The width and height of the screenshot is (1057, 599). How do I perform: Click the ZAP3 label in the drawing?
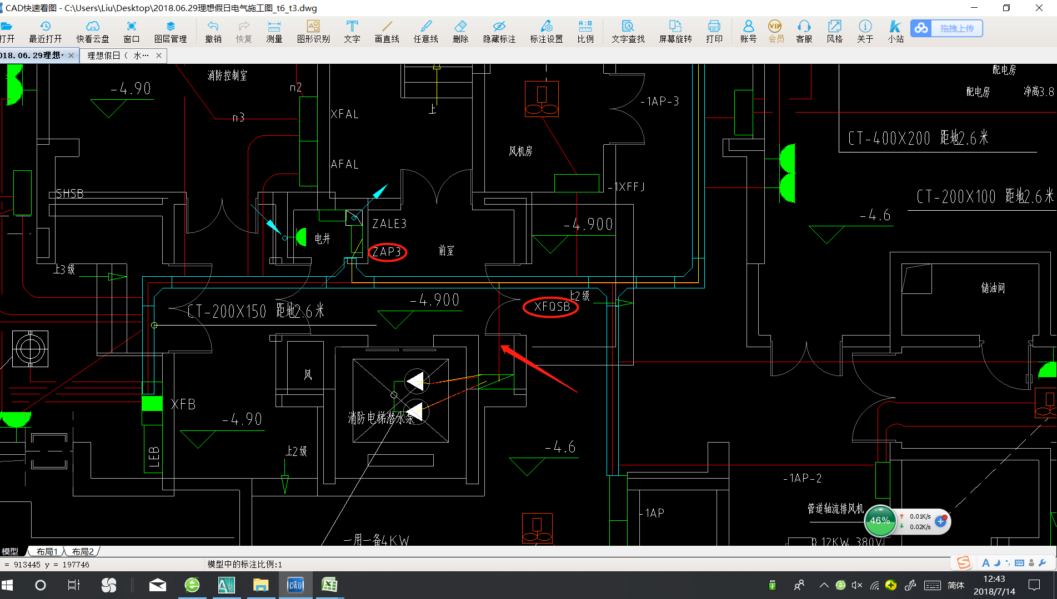click(387, 252)
